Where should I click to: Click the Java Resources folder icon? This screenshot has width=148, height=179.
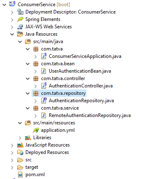pyautogui.click(x=20, y=34)
